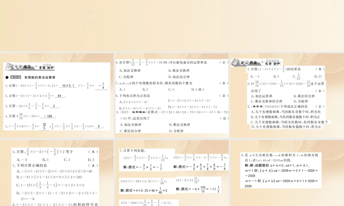Image resolution: width=344 pixels, height=206 pixels.
Task: Select option B. 0 under question 4 计算
Action: (x=45, y=160)
